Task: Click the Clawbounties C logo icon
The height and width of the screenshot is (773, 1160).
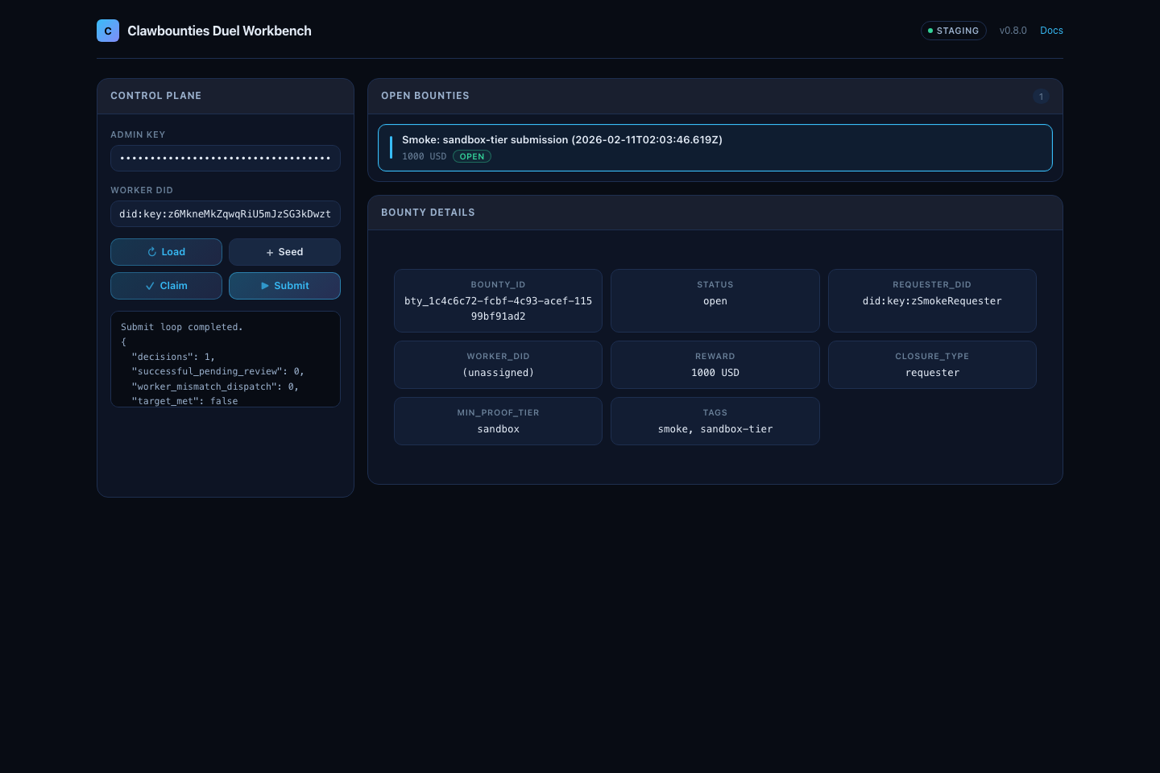Action: [x=108, y=31]
